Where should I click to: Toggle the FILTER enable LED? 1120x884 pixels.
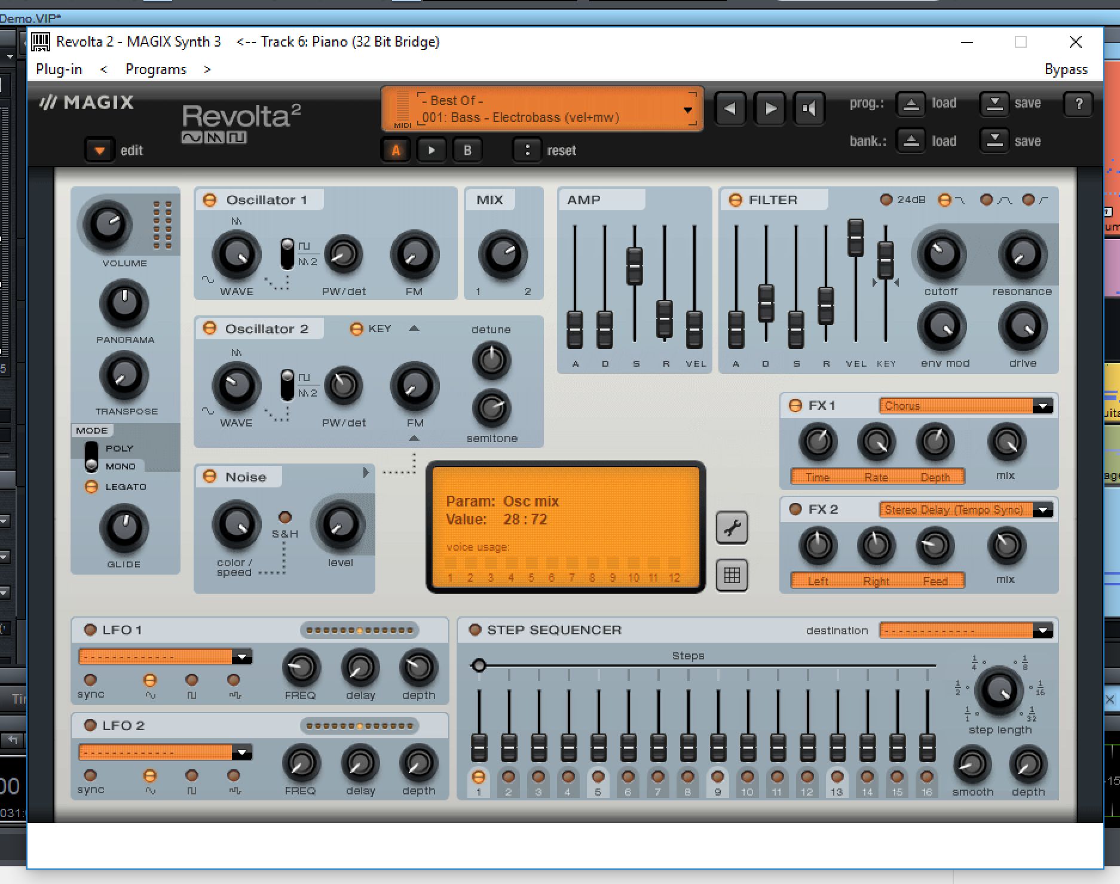pyautogui.click(x=736, y=199)
